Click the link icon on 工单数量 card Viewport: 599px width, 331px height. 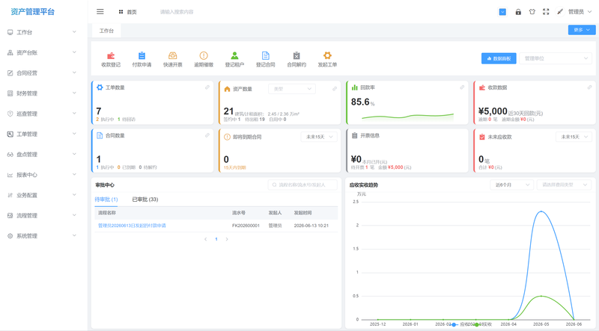[x=207, y=87]
